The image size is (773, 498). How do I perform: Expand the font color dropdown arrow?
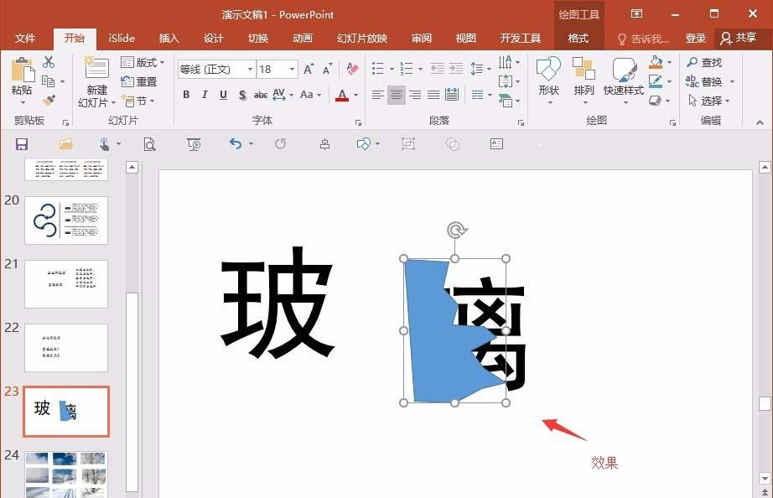[354, 95]
